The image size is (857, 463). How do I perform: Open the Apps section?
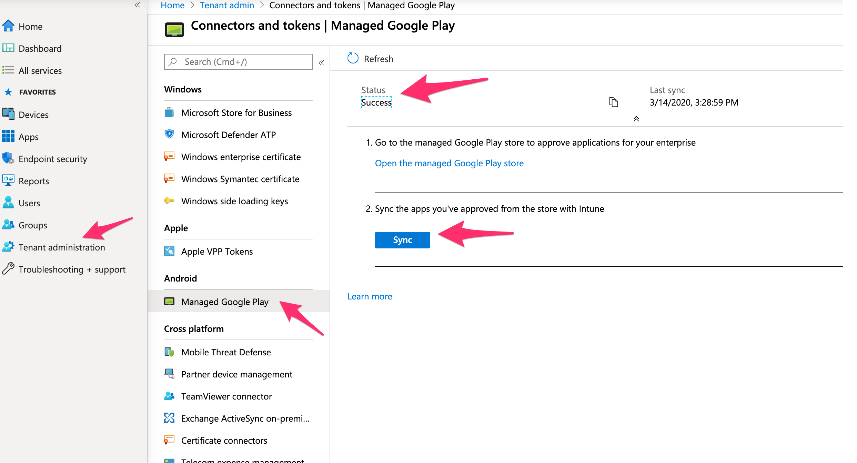[29, 137]
